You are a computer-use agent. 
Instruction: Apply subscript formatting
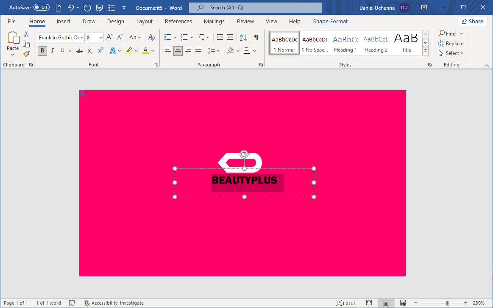pos(90,51)
